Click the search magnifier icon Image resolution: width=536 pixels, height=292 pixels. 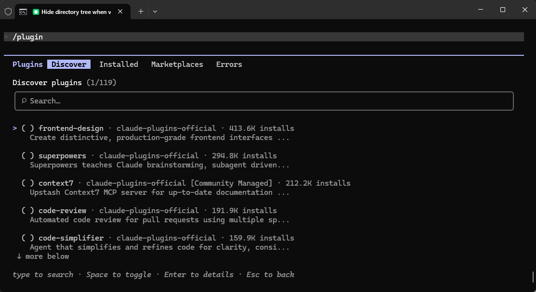pyautogui.click(x=24, y=101)
